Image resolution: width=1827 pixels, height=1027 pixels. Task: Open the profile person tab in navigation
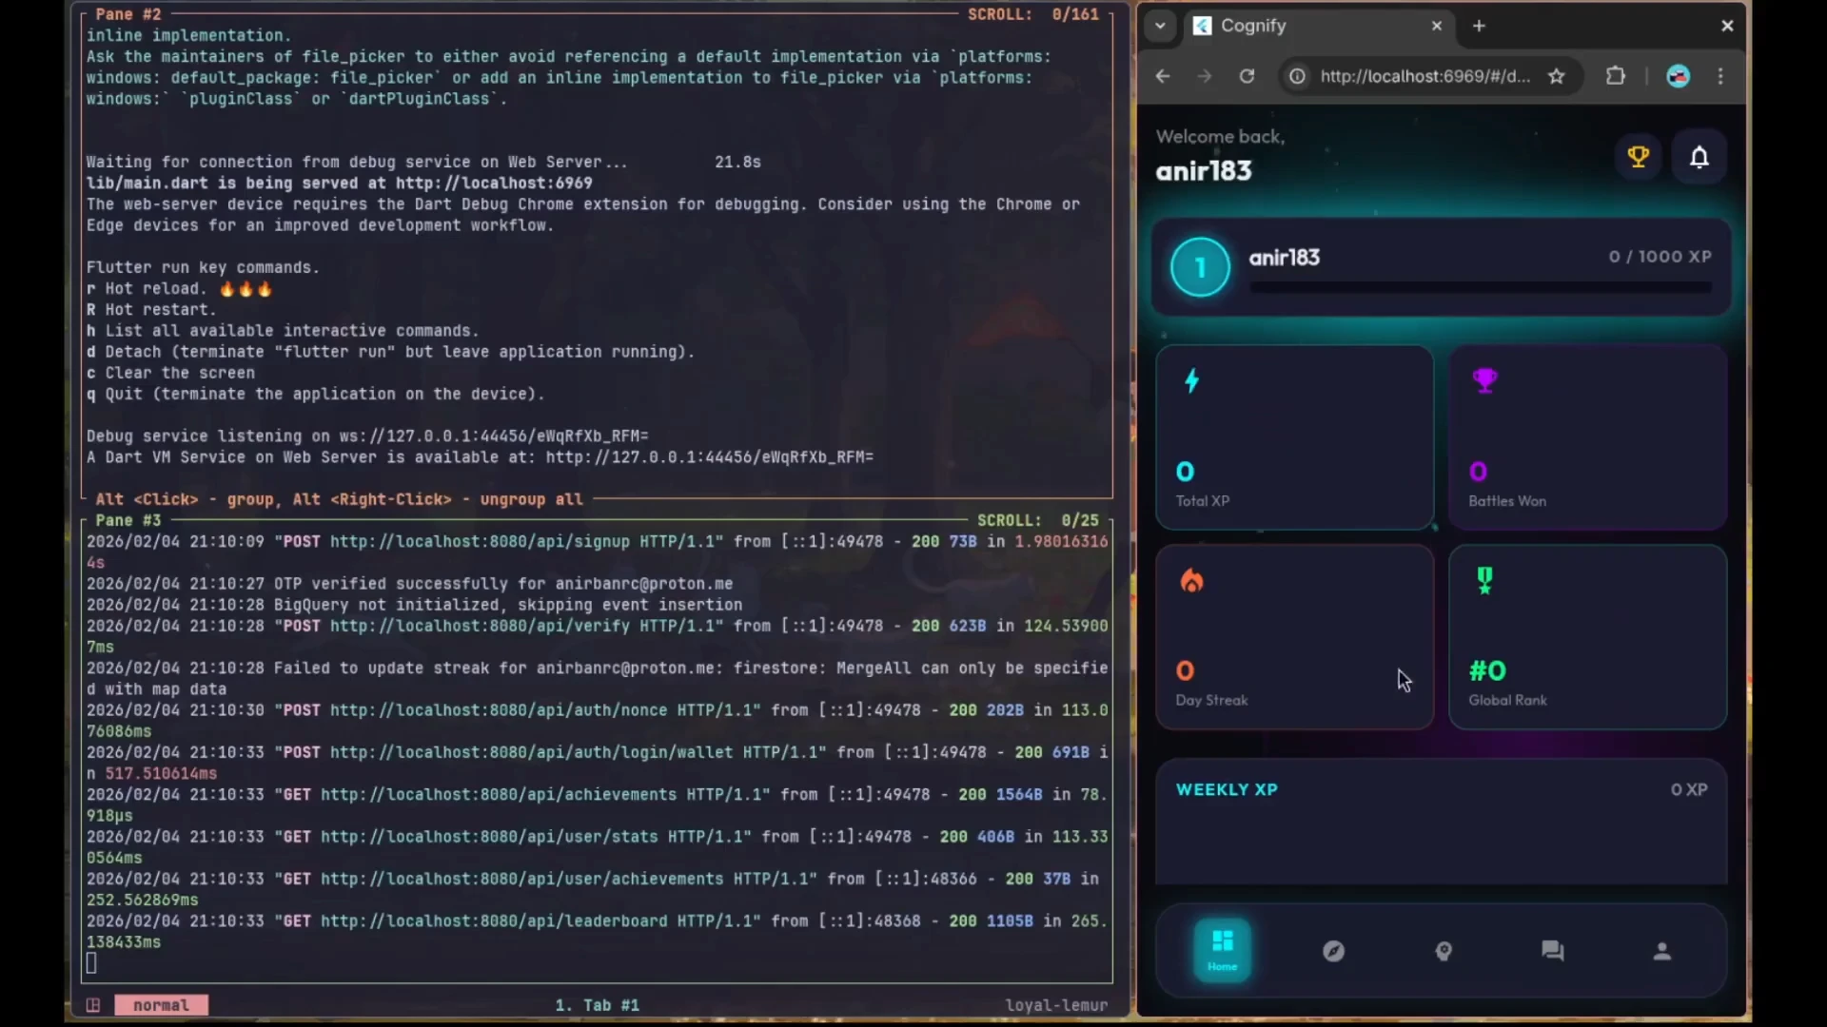(1662, 951)
